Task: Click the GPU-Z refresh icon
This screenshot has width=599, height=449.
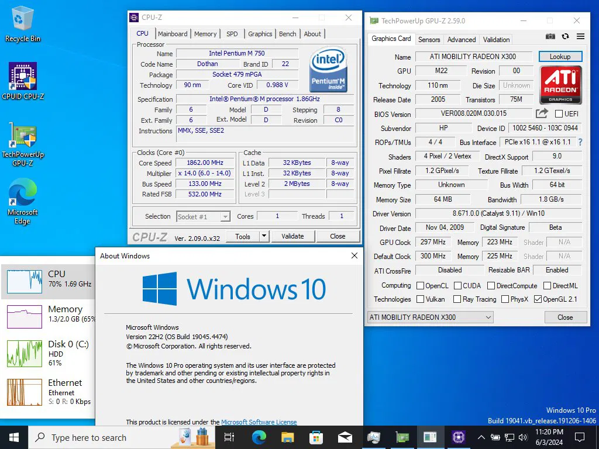Action: tap(565, 36)
